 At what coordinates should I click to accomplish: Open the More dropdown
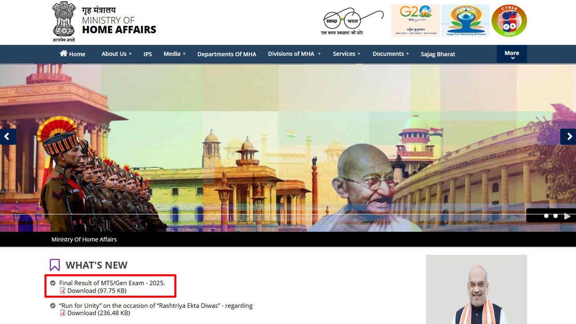(512, 54)
